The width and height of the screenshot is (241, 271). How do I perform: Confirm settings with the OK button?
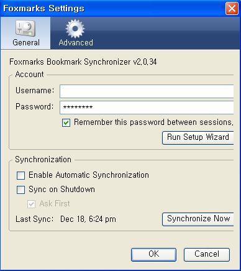(153, 254)
